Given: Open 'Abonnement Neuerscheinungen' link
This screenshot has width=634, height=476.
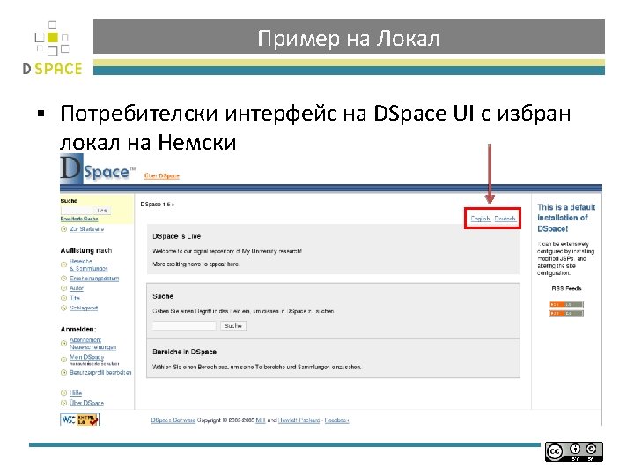Looking at the screenshot, I should tap(93, 344).
